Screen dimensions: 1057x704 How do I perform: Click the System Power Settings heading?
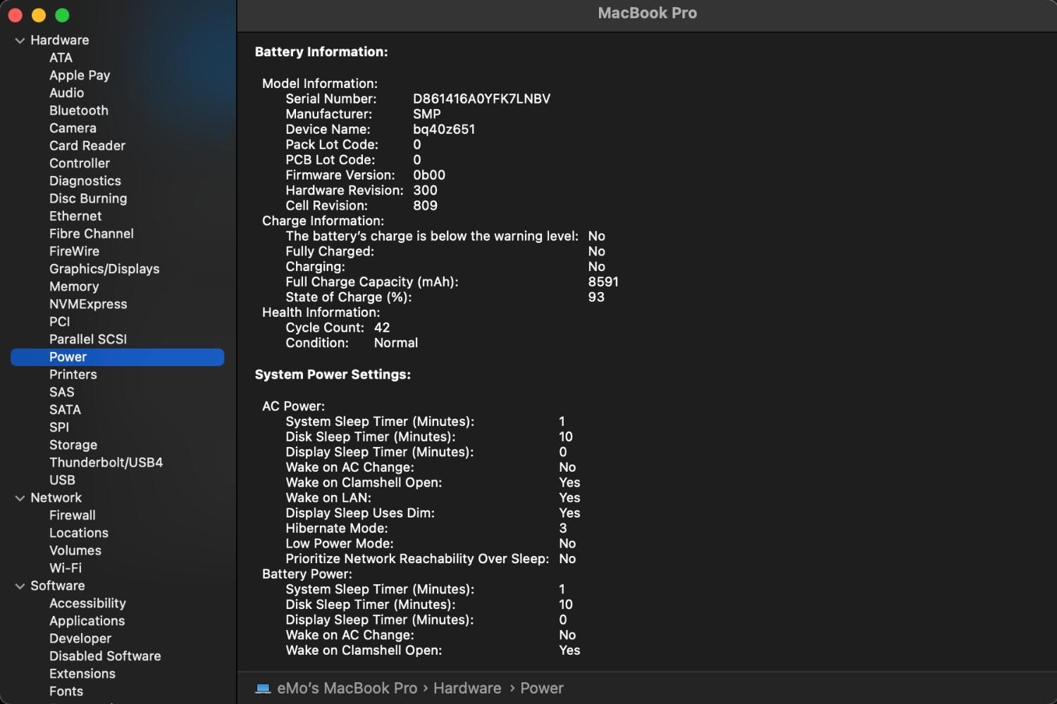click(x=333, y=375)
